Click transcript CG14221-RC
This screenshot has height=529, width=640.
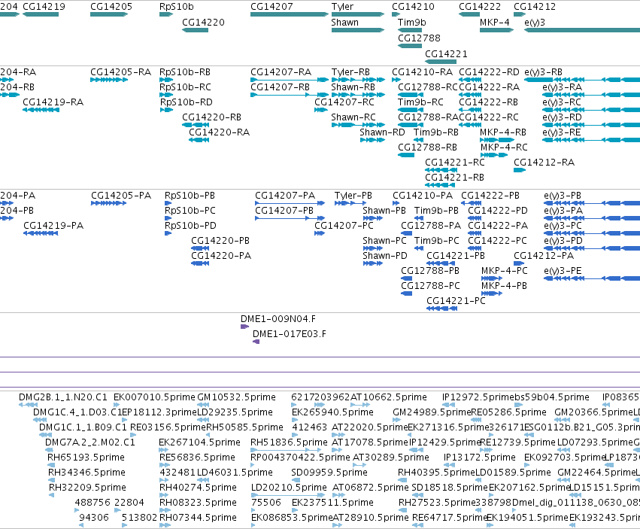455,163
